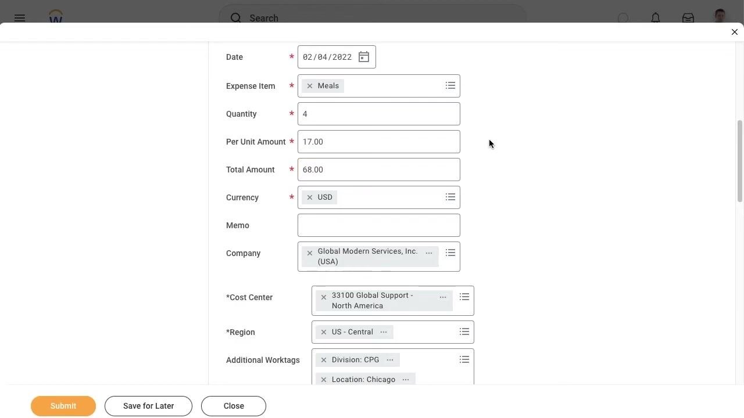
Task: Open the user profile avatar
Action: pyautogui.click(x=720, y=16)
